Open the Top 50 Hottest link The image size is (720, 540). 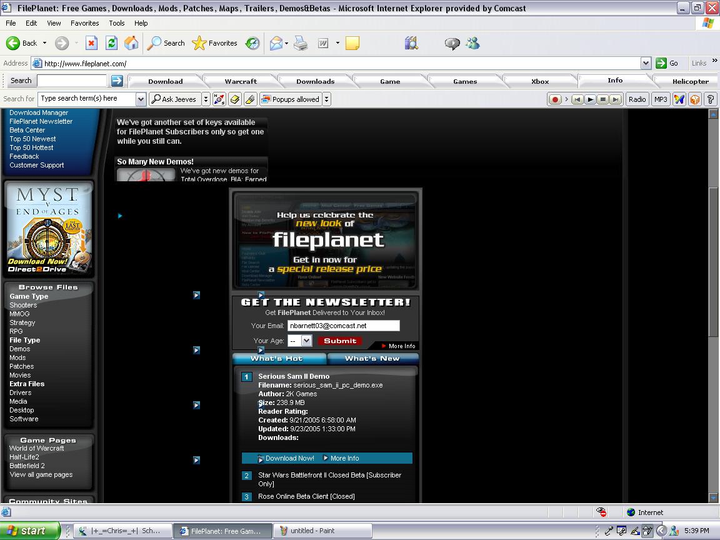[x=31, y=147]
